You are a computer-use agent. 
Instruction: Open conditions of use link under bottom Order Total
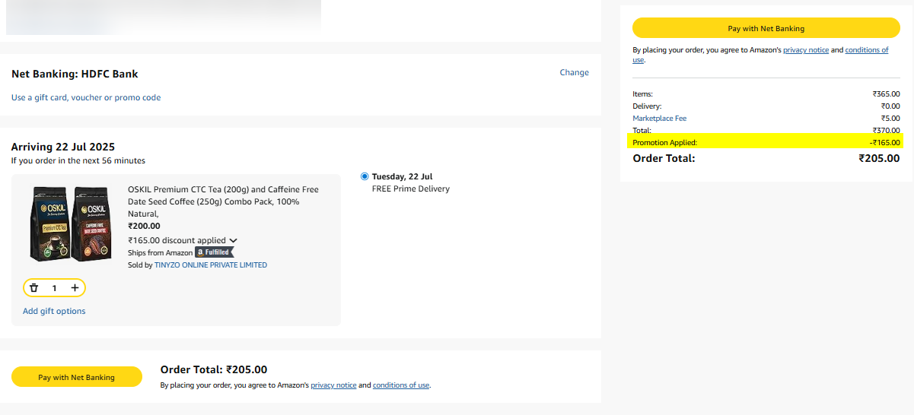click(401, 385)
